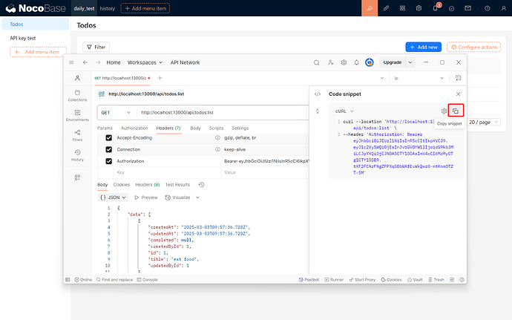Click NocoBase UI editor highlighter icon
The width and height of the screenshot is (512, 320).
(x=370, y=8)
